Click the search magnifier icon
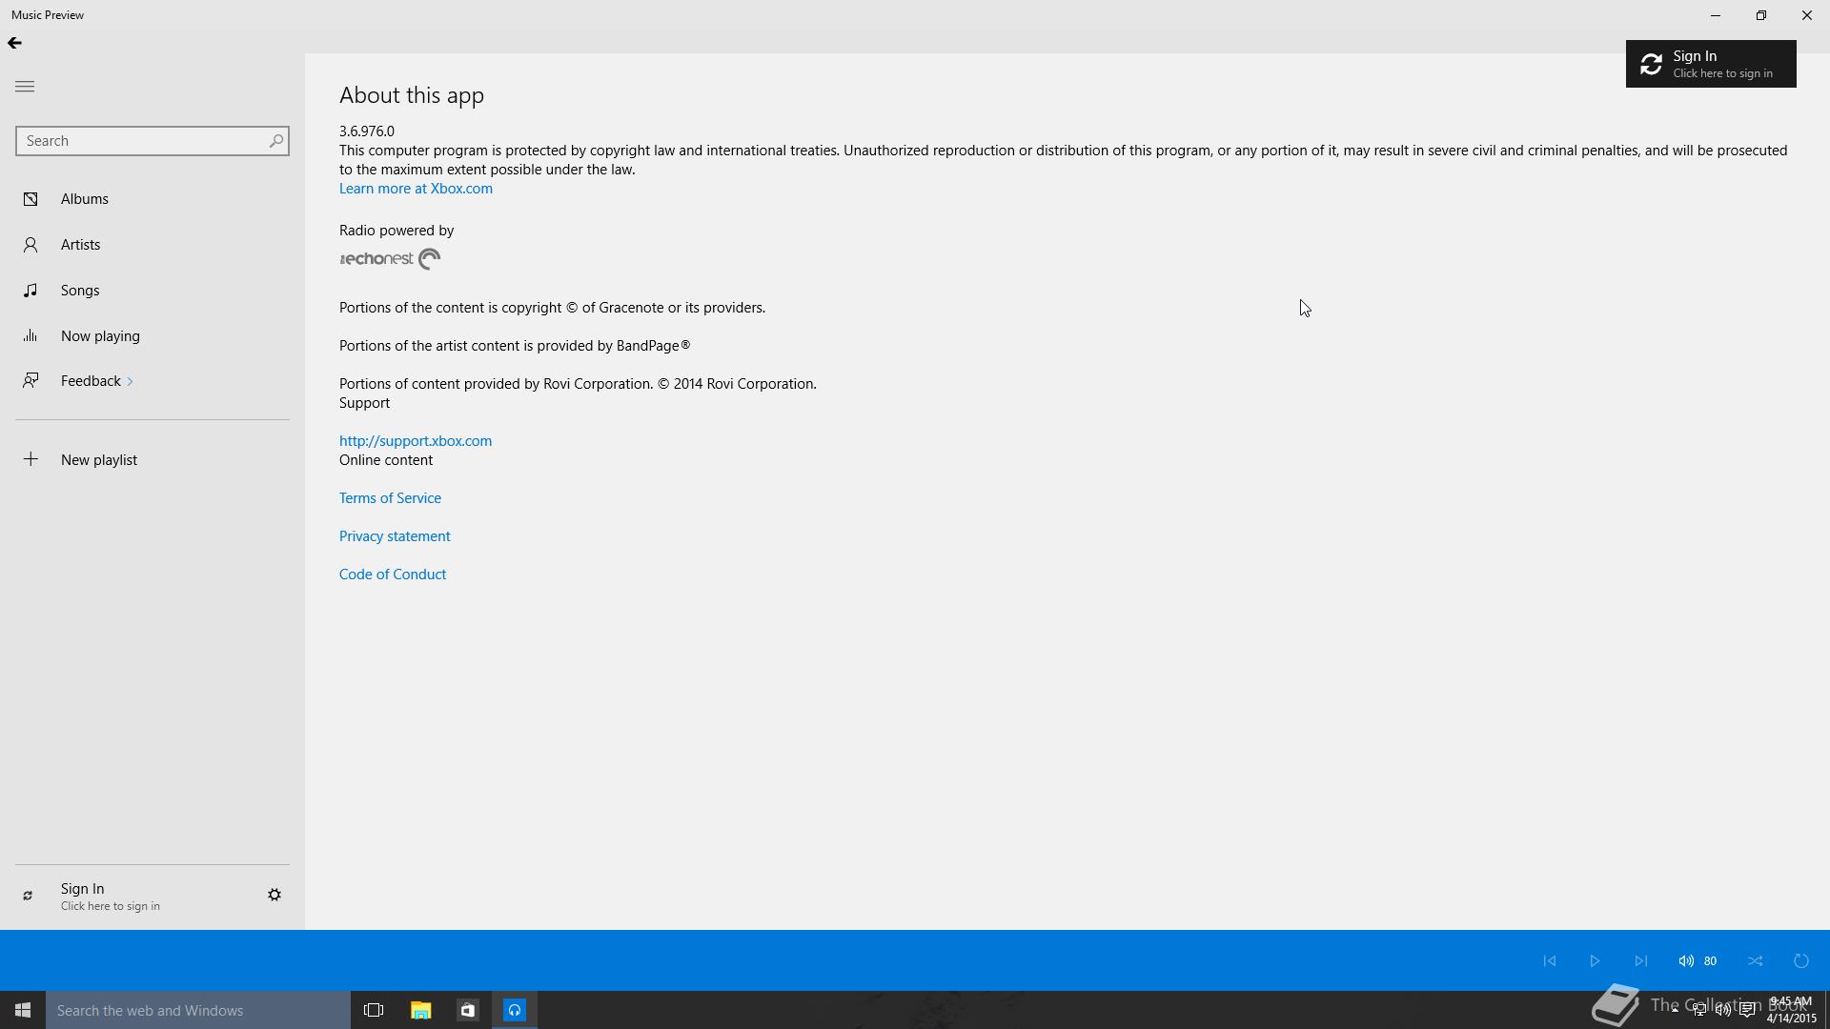The image size is (1830, 1029). point(276,141)
